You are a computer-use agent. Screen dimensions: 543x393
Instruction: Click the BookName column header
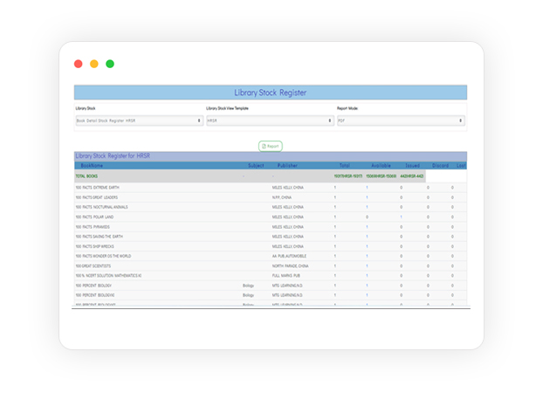92,166
